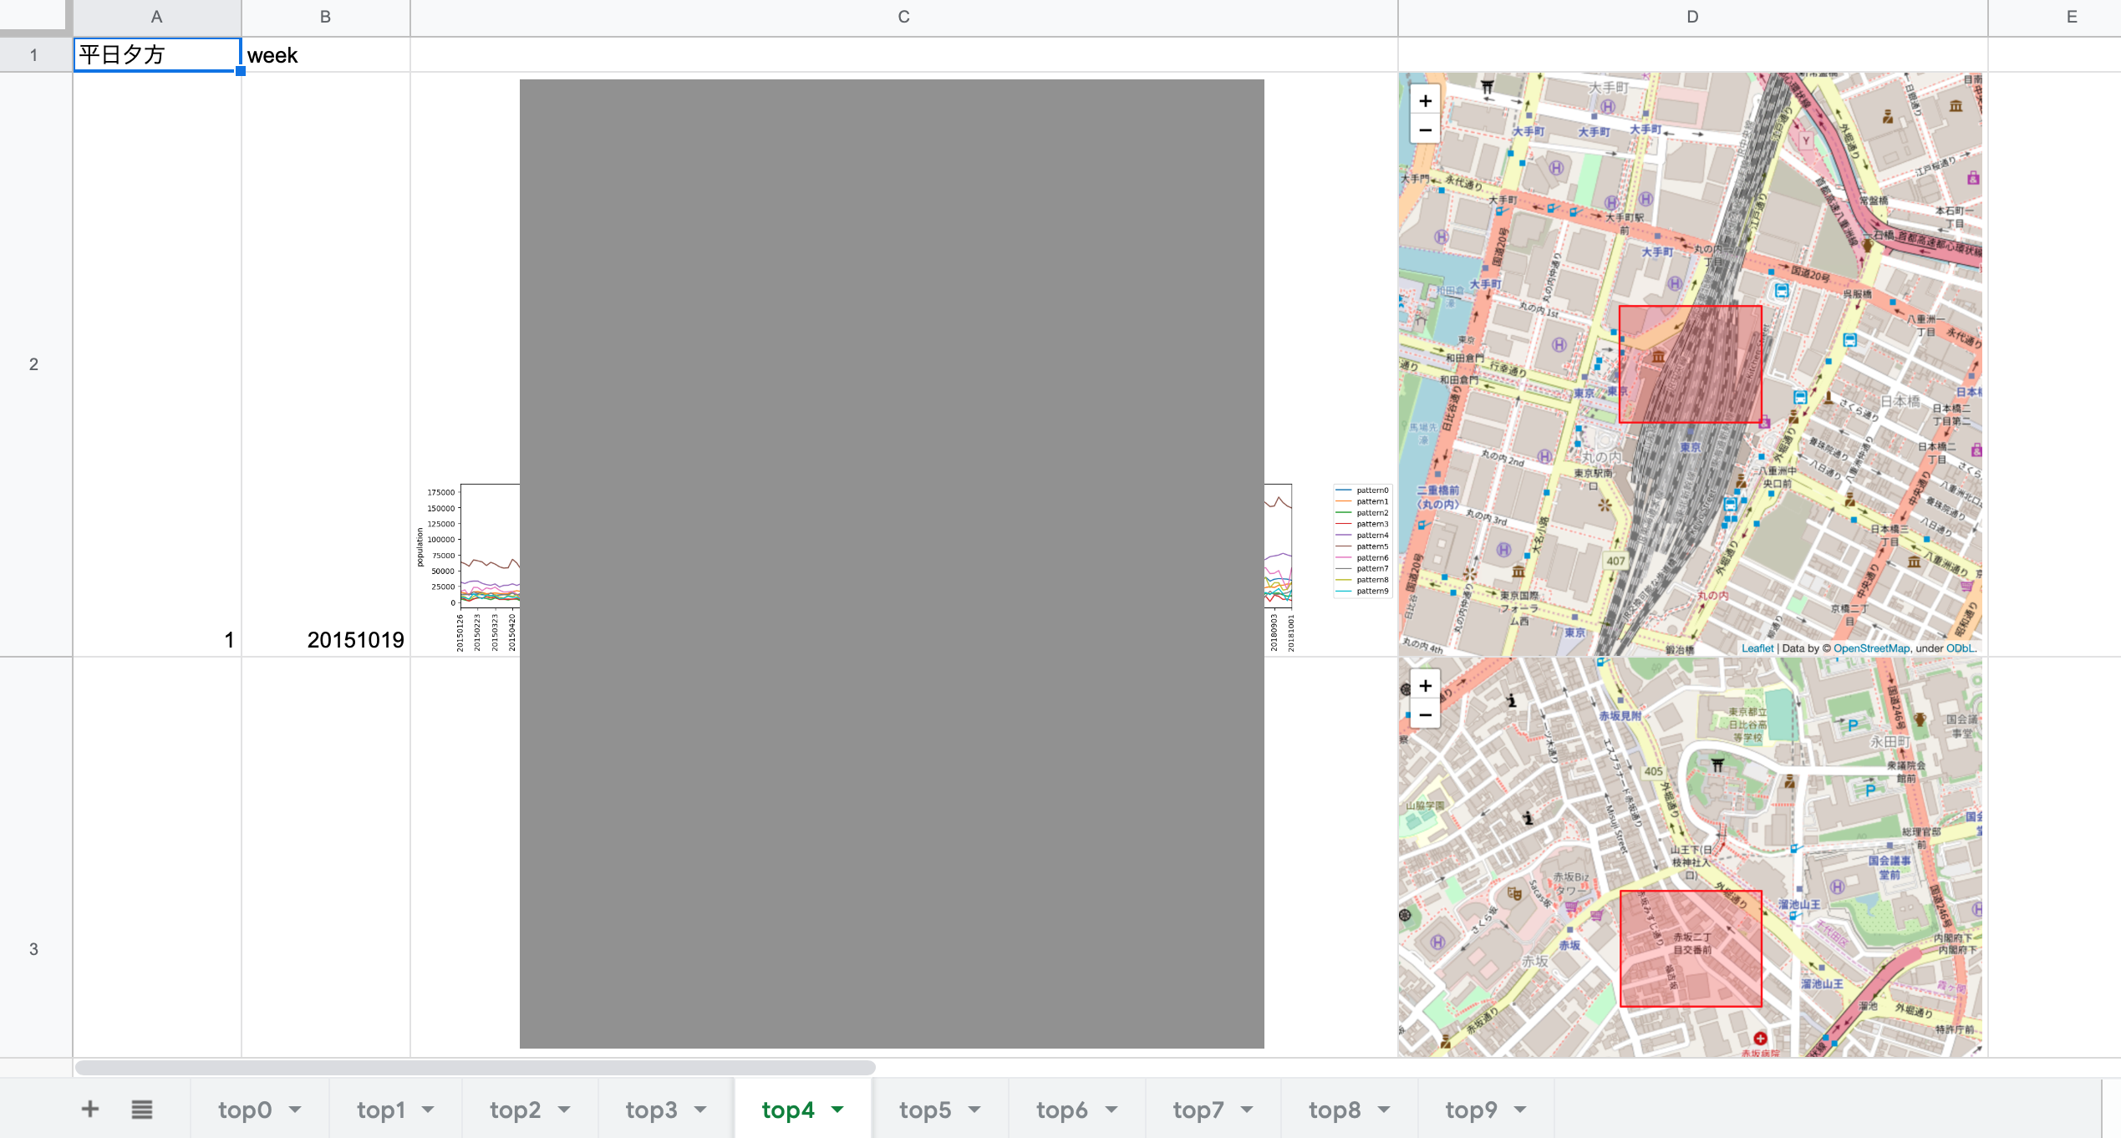2121x1138 pixels.
Task: Toggle pattern0 in the chart legend
Action: point(1371,490)
